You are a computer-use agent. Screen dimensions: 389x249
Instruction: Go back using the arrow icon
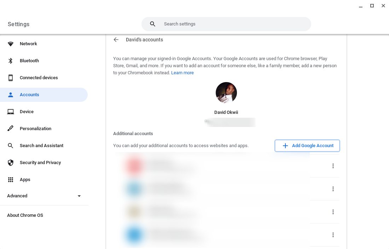pos(116,40)
